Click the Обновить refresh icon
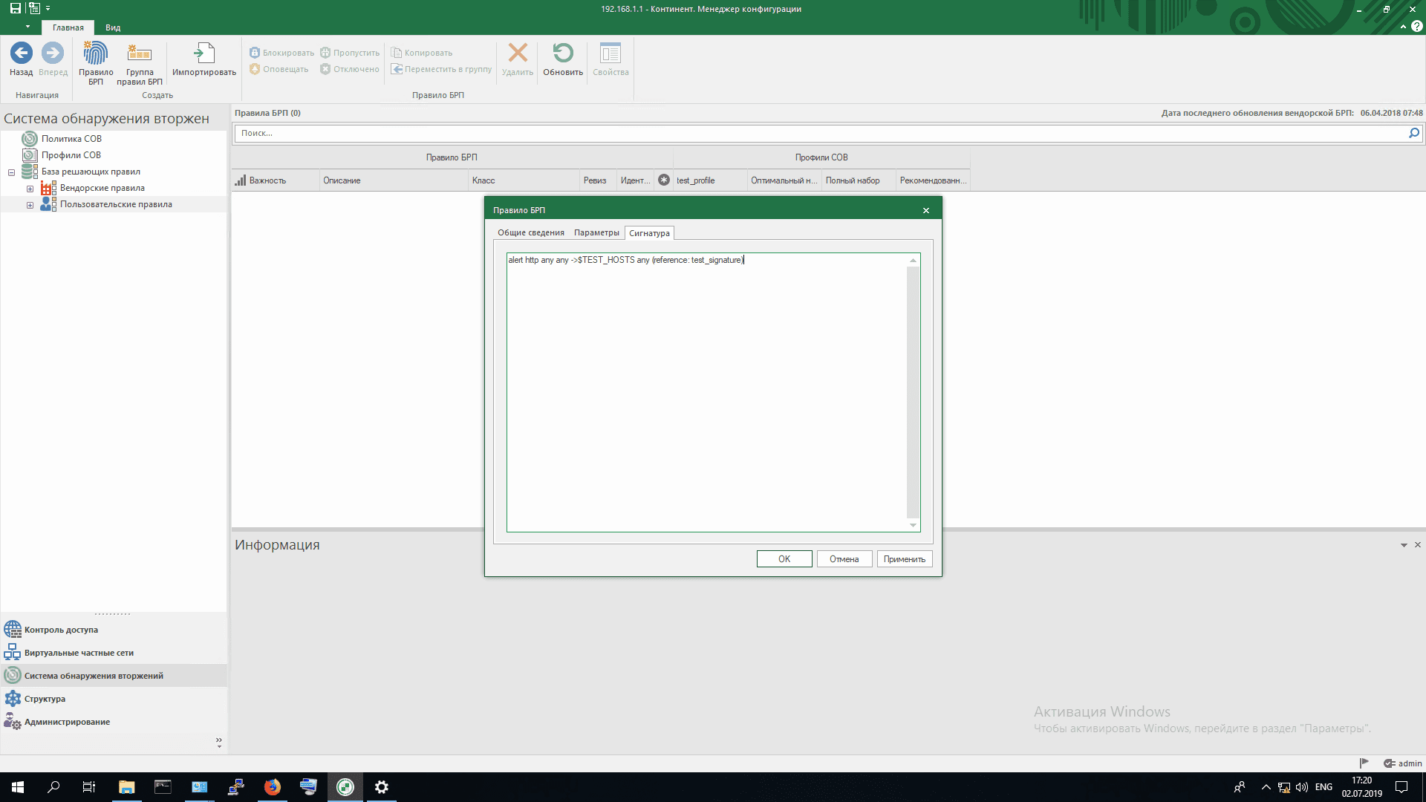 [x=563, y=53]
